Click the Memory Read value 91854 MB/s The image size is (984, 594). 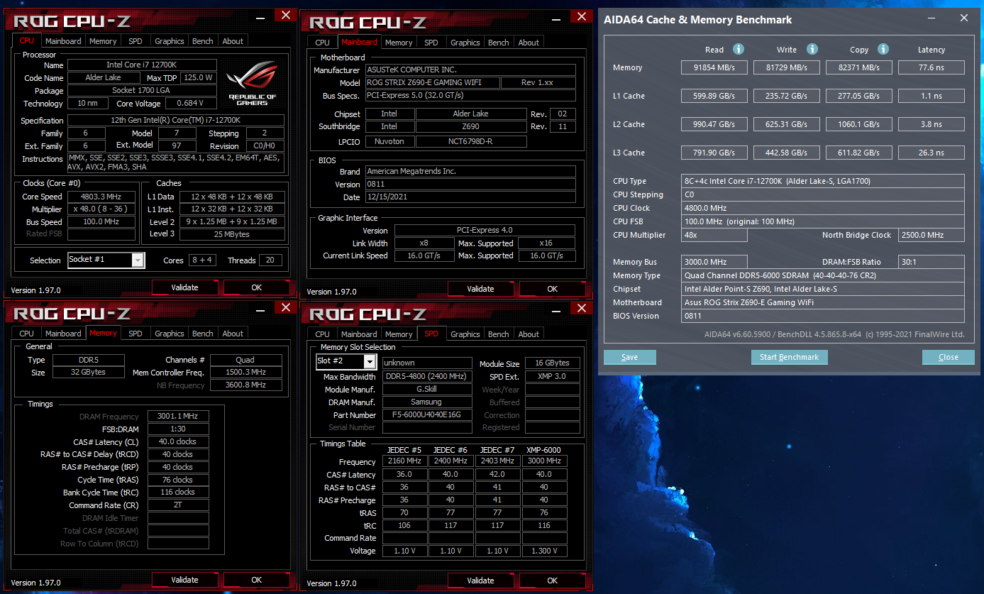[x=714, y=67]
